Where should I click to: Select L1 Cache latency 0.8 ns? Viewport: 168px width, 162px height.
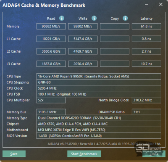coord(147,39)
